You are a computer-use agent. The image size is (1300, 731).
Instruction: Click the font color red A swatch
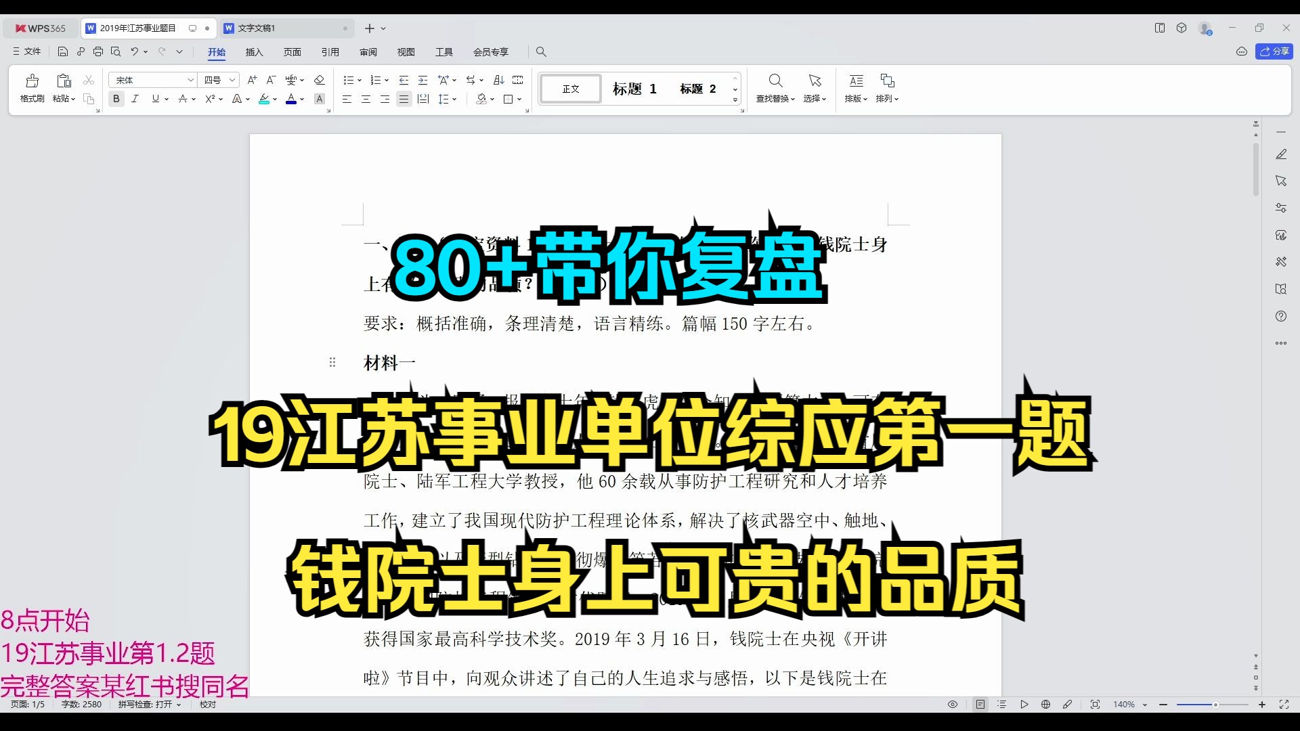291,99
